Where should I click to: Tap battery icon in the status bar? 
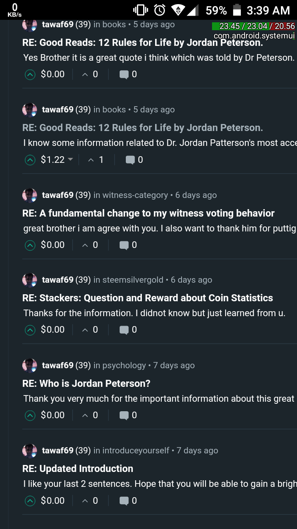[x=237, y=10]
